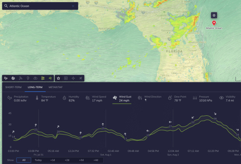
Task: Clear the Atlantic Ocean search text
Action: click(x=73, y=6)
